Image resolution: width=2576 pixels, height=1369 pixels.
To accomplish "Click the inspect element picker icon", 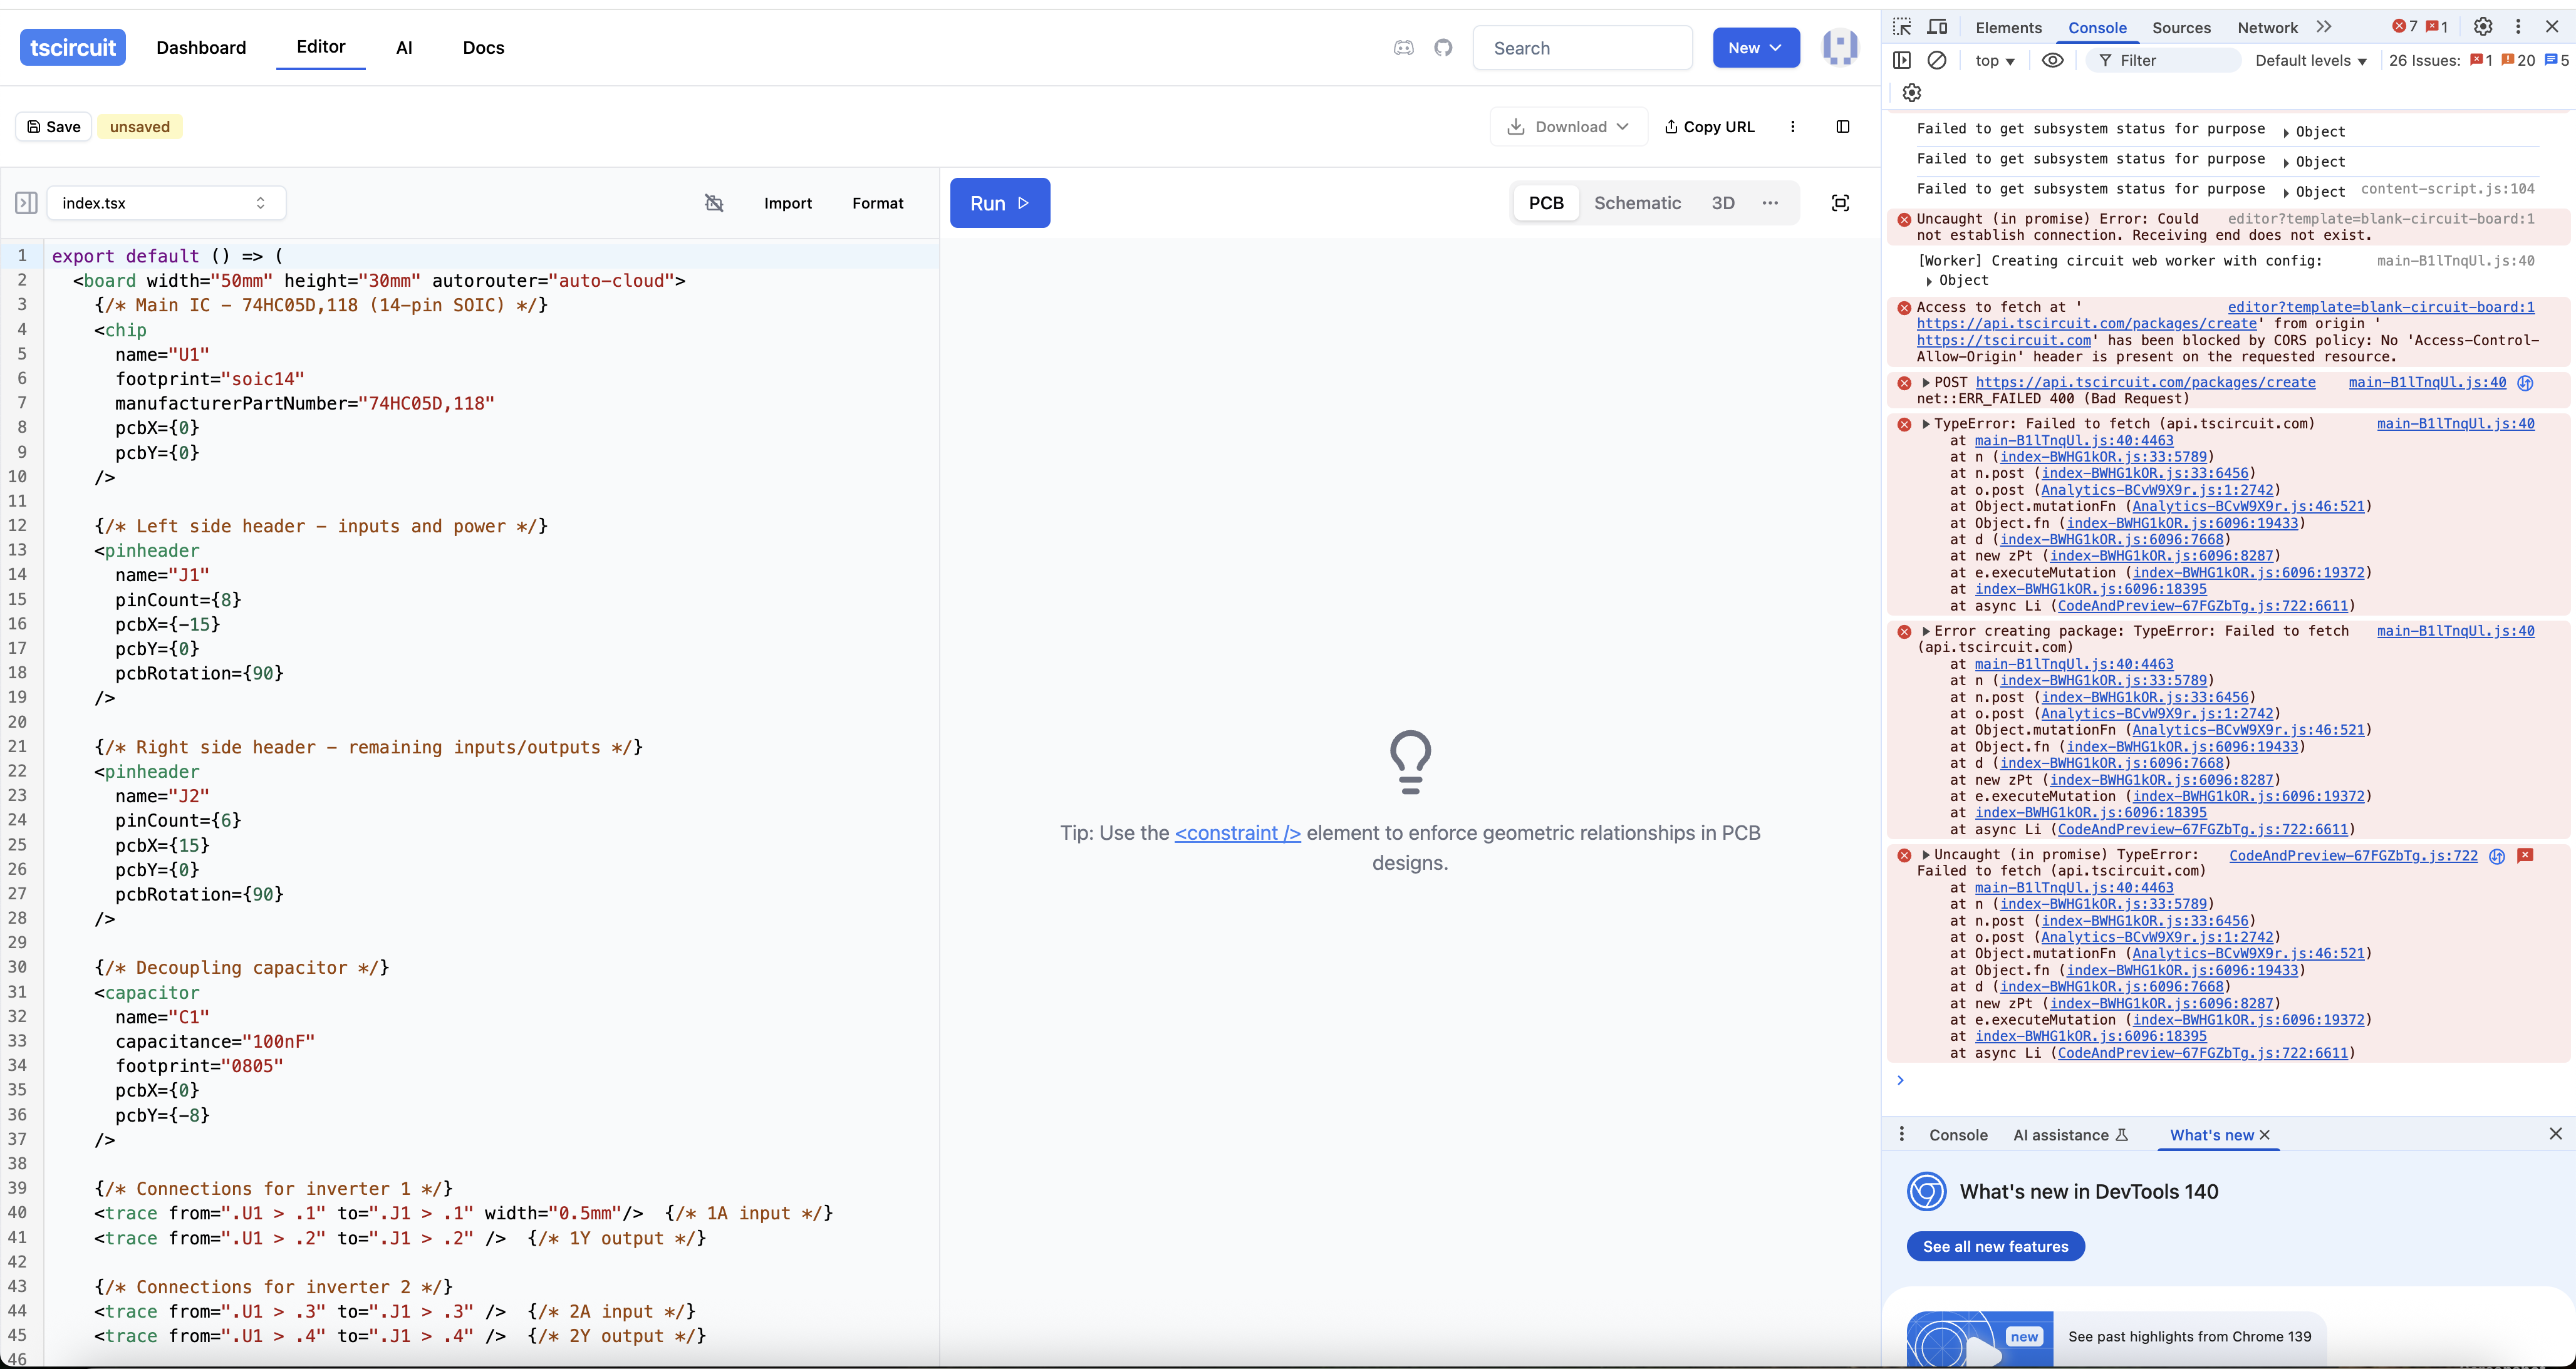I will pyautogui.click(x=1902, y=27).
